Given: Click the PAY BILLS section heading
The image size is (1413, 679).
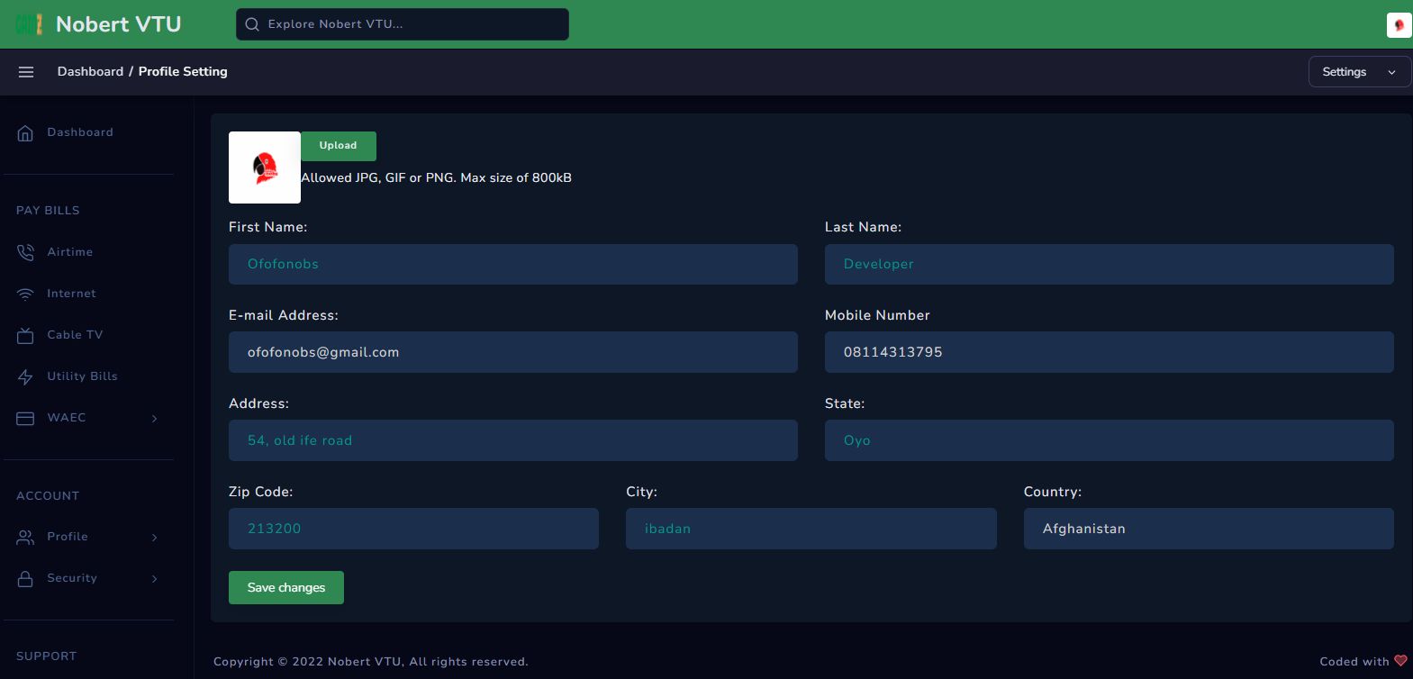Looking at the screenshot, I should pos(48,211).
